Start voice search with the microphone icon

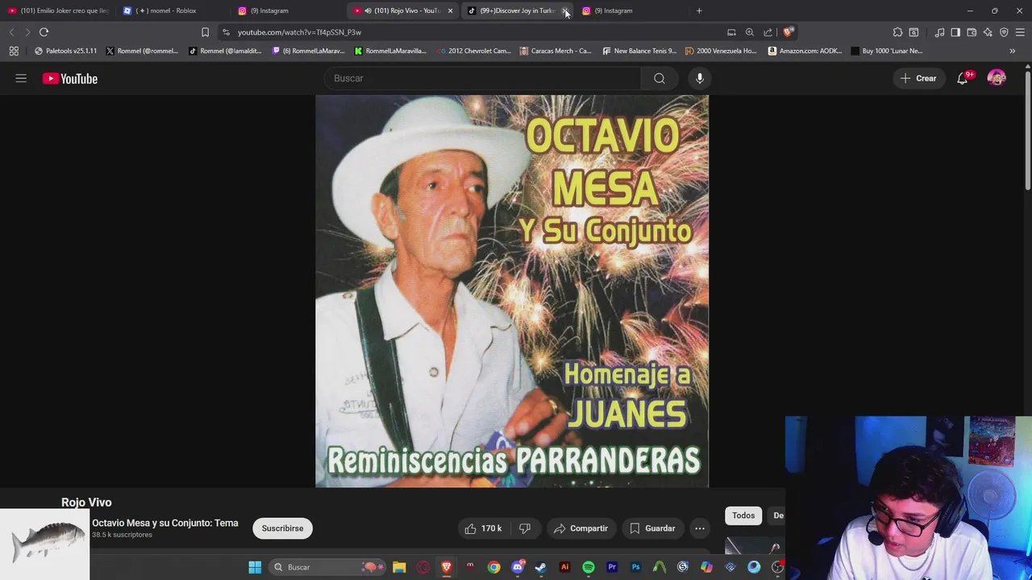pyautogui.click(x=700, y=78)
